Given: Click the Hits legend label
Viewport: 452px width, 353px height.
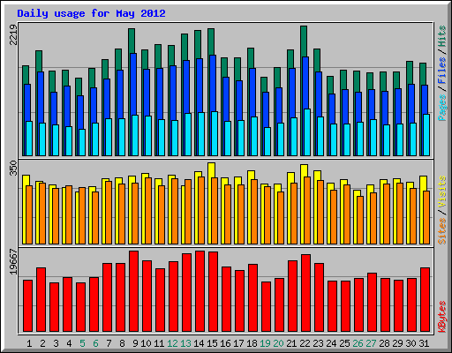Looking at the screenshot, I should pos(442,36).
